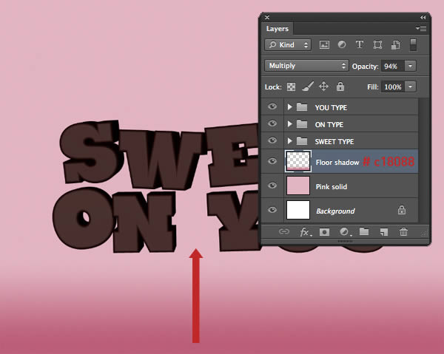
Task: Open the Fill slider arrow
Action: click(x=410, y=86)
